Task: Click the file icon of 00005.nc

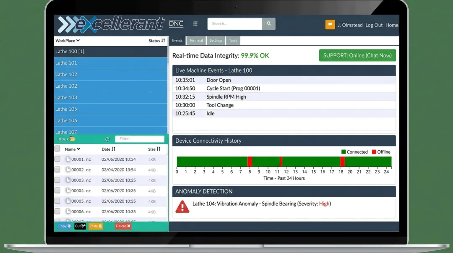Action: coord(68,201)
